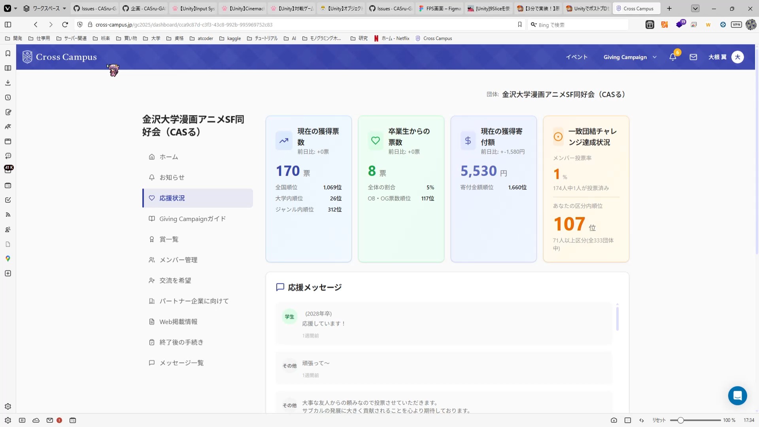Open Giving Campaignガイド page
Screen dimensions: 759x427
(x=192, y=219)
